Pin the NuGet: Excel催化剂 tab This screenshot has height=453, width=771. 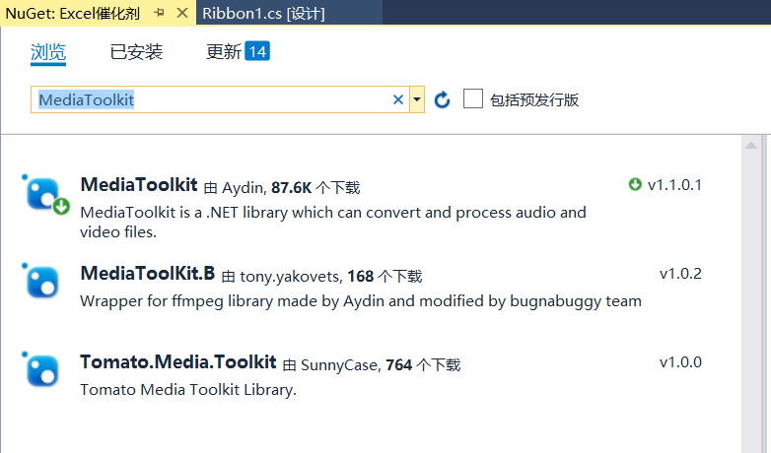159,13
